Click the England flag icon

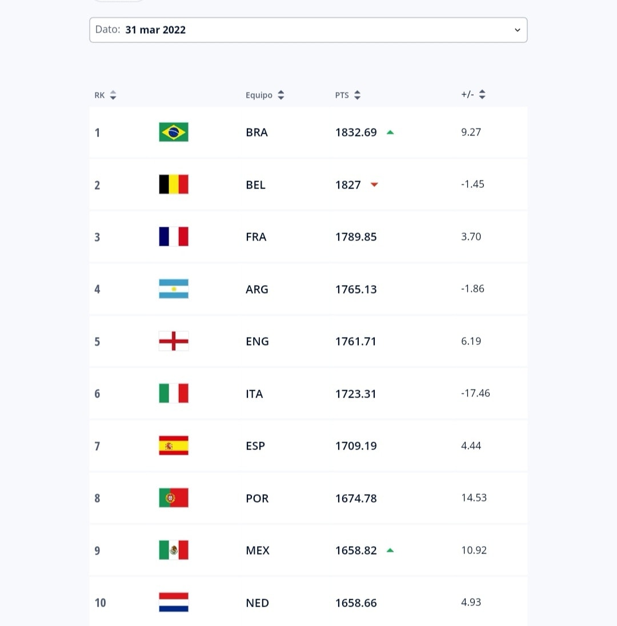(174, 341)
